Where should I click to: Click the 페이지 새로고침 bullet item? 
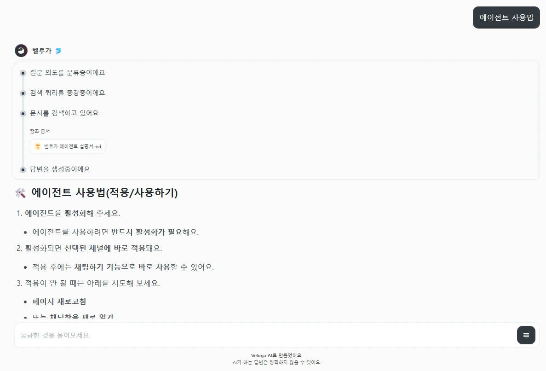pos(59,301)
